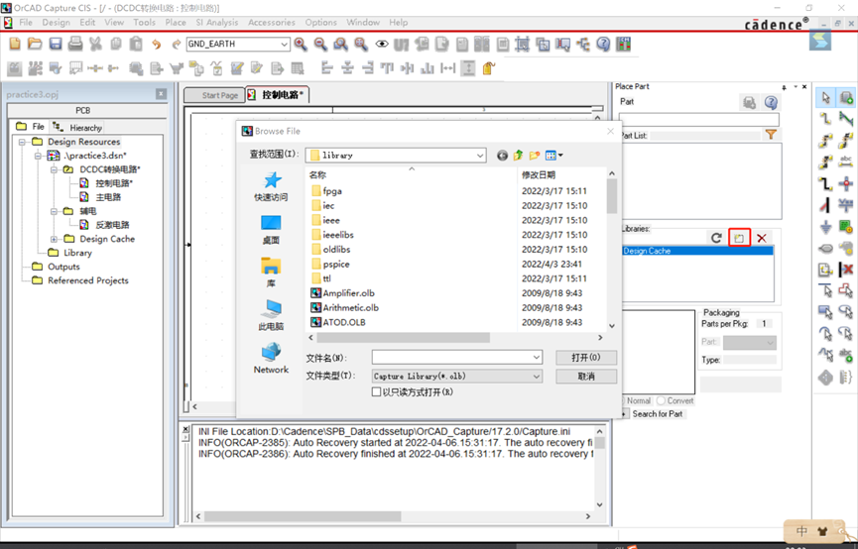Click the 打开(O) open button
This screenshot has width=858, height=549.
point(586,358)
